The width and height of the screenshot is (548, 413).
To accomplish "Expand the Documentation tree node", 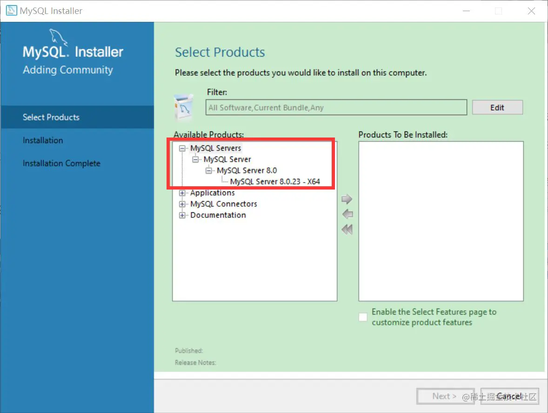I will point(182,216).
